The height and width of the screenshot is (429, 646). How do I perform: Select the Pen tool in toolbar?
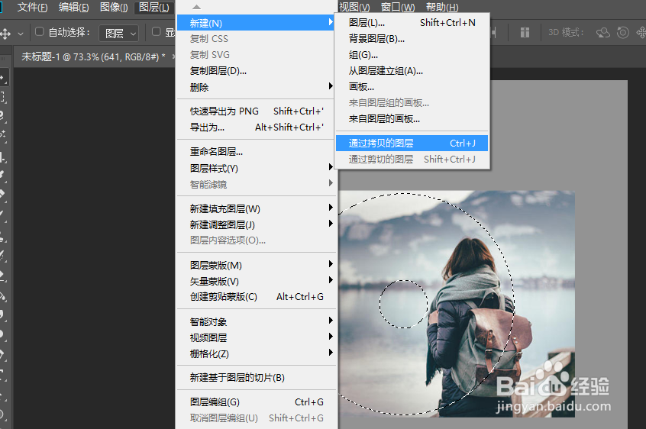3,354
